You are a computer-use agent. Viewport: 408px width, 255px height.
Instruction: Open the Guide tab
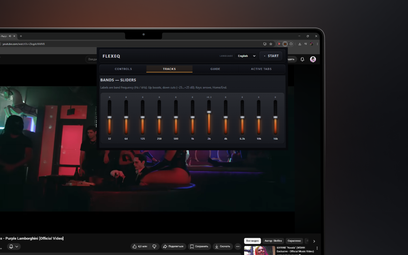(215, 69)
